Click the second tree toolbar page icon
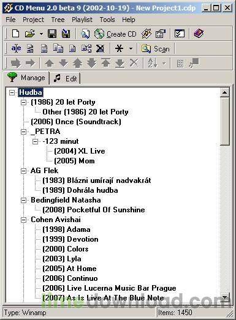Screen dimensions: 236x320 [x=30, y=48]
